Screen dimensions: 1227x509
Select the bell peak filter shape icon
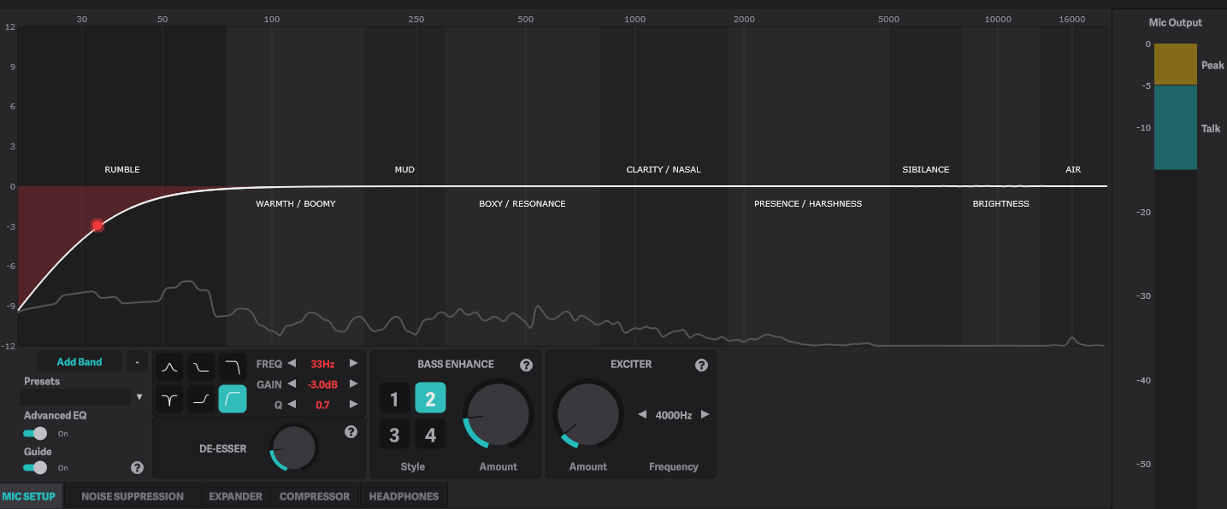click(x=168, y=366)
